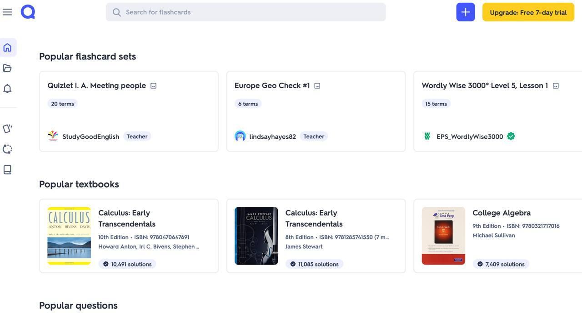The height and width of the screenshot is (316, 582).
Task: Open Your library folder icon
Action: (x=7, y=68)
